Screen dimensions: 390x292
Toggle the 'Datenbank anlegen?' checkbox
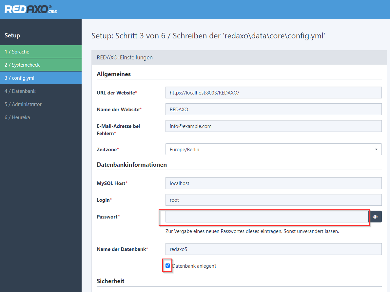[168, 266]
